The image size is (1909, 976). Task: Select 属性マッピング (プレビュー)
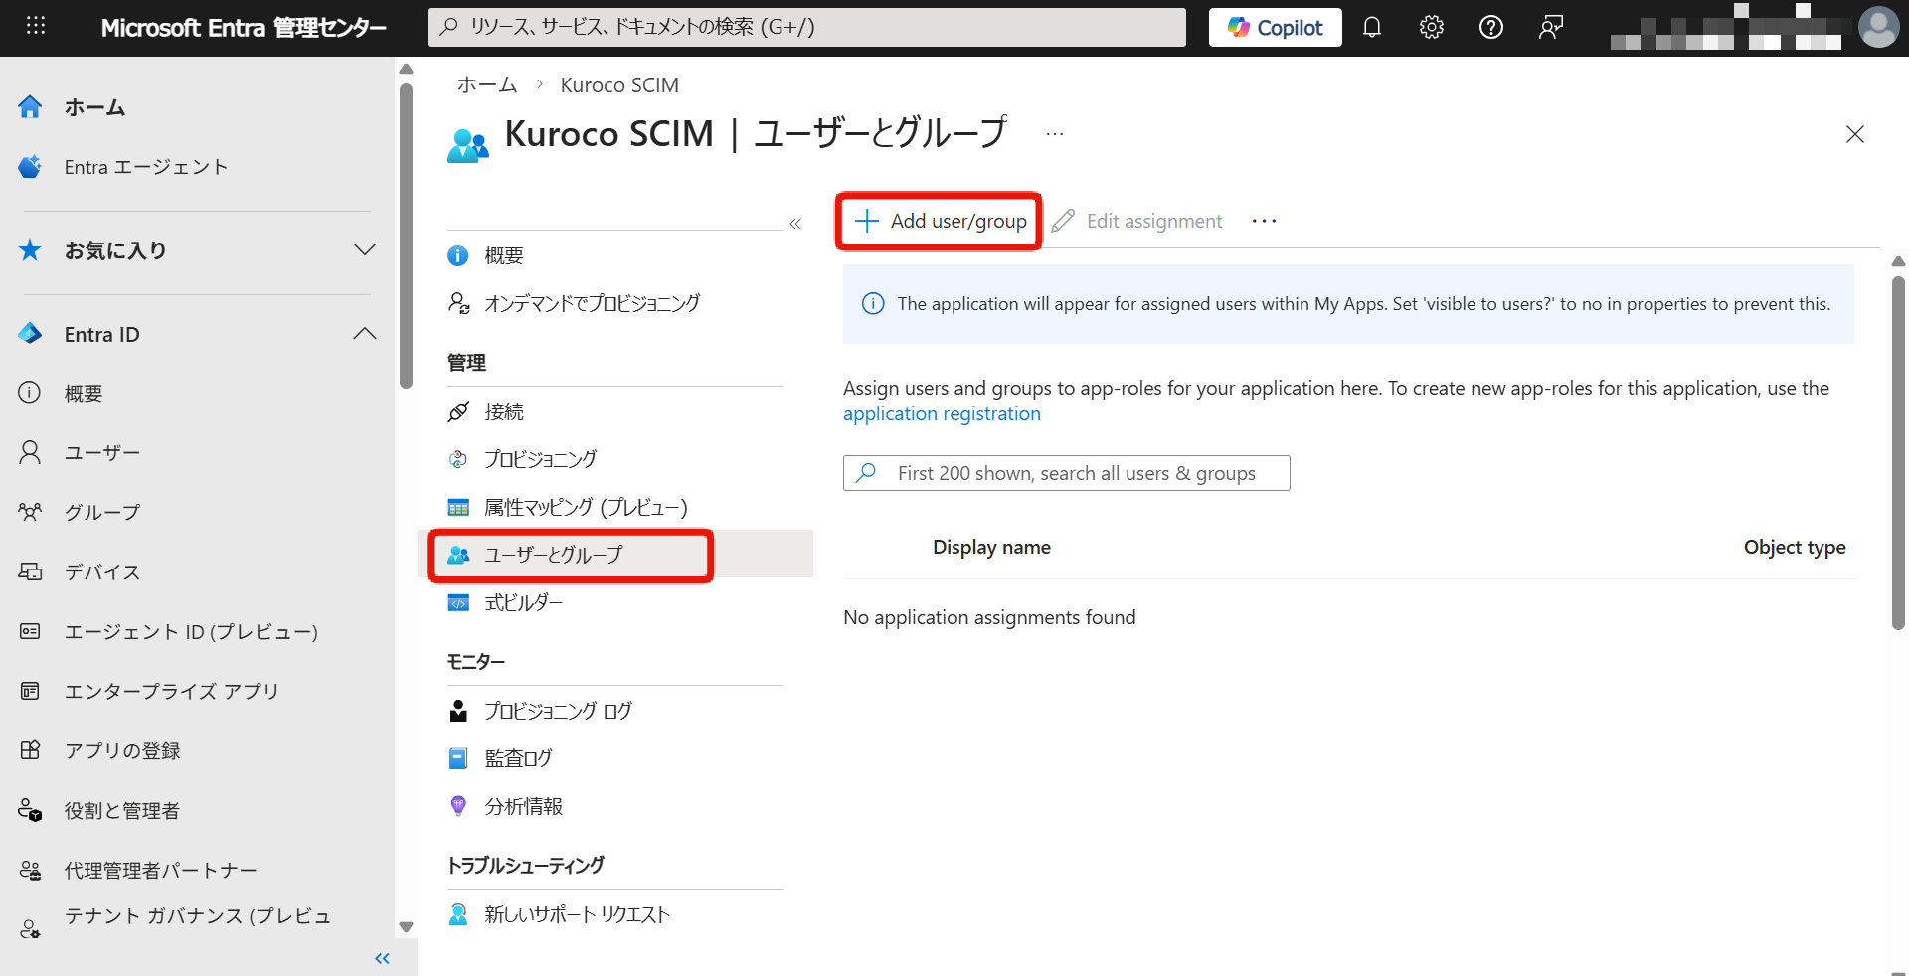[x=586, y=507]
